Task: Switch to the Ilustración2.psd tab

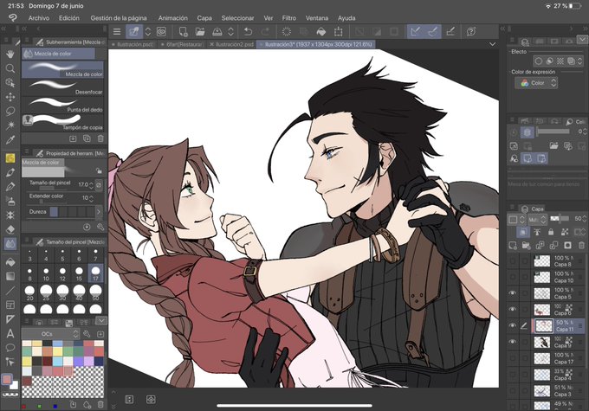Action: point(231,44)
